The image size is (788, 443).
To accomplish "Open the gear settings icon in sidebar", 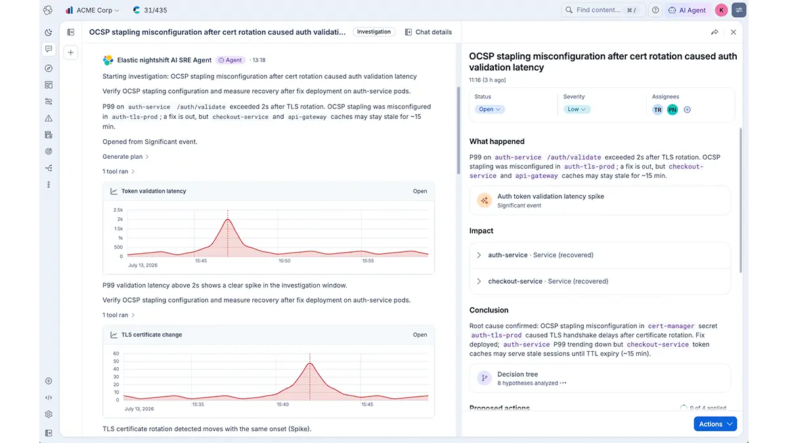I will [49, 415].
